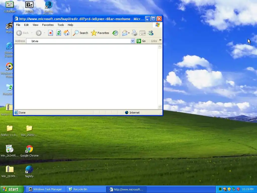Viewport: 257px width, 193px height.
Task: Open the Edit menu
Action: pos(26,25)
